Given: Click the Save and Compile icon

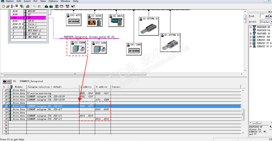Looking at the screenshot, I should click(22, 6).
